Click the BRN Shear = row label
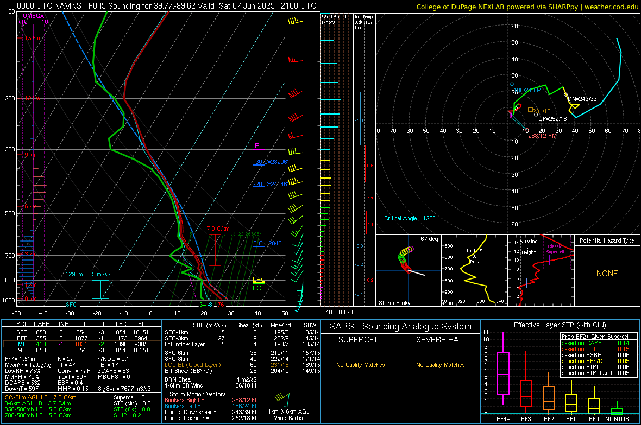This screenshot has height=425, width=641. tap(181, 379)
